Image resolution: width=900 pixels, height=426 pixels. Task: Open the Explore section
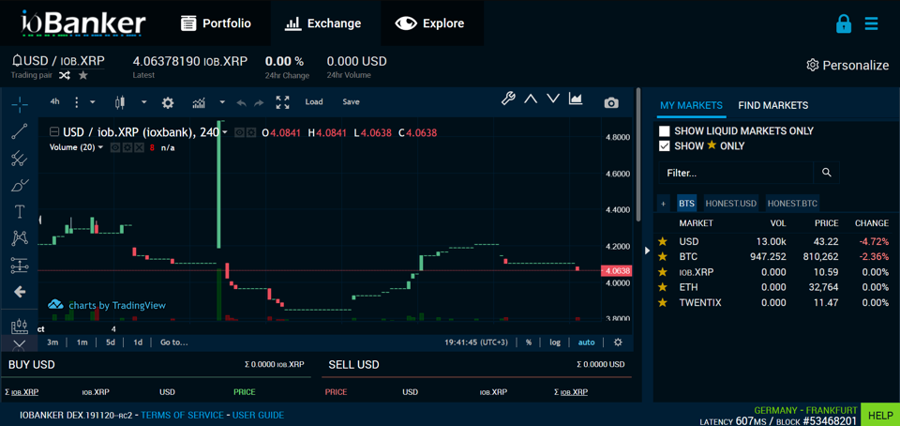tap(430, 23)
